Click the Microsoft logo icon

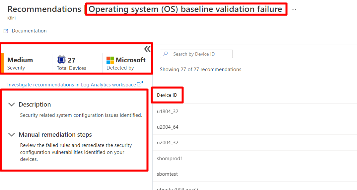pyautogui.click(x=110, y=60)
